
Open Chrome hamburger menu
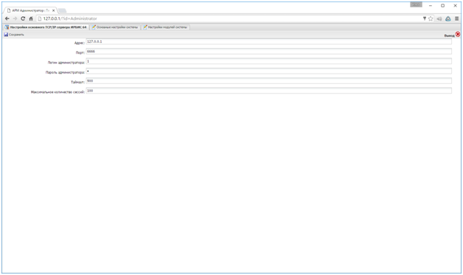point(457,18)
